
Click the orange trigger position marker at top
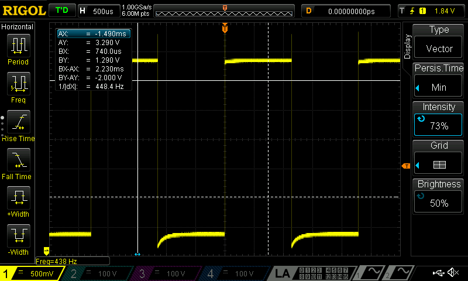pos(225,28)
